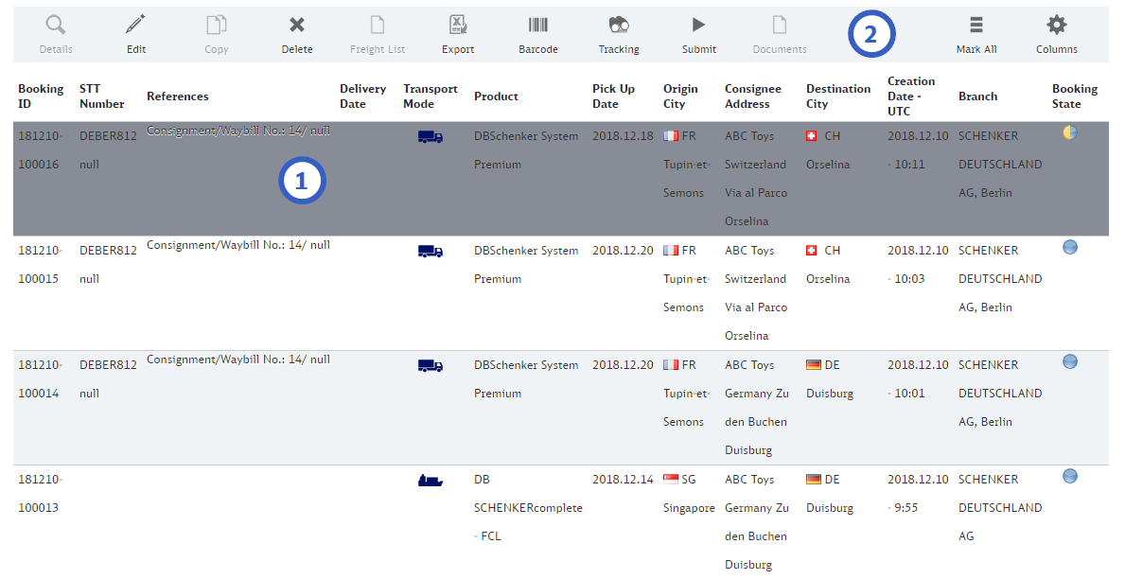Click Orselina destination in booking 100015 row

(x=828, y=279)
